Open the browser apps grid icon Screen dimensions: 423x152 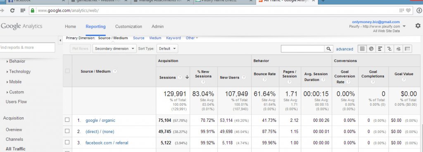click(x=23, y=10)
